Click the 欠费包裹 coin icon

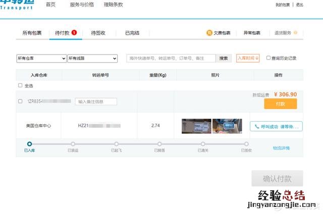point(209,33)
